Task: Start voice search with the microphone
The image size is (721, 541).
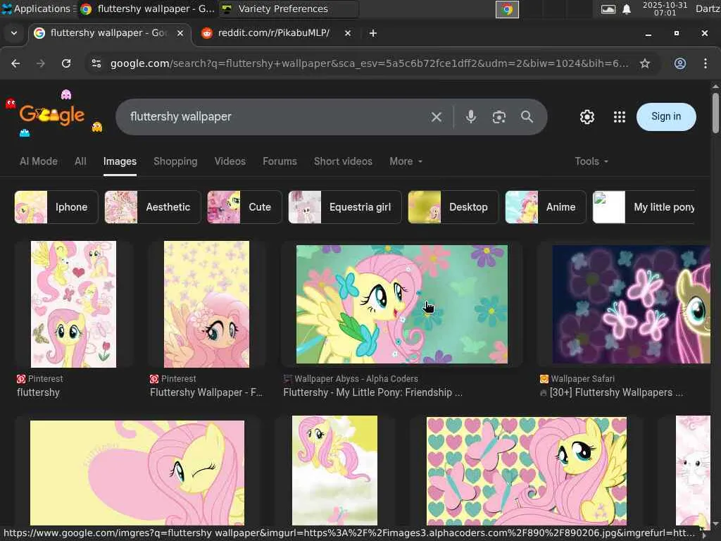Action: 470,117
